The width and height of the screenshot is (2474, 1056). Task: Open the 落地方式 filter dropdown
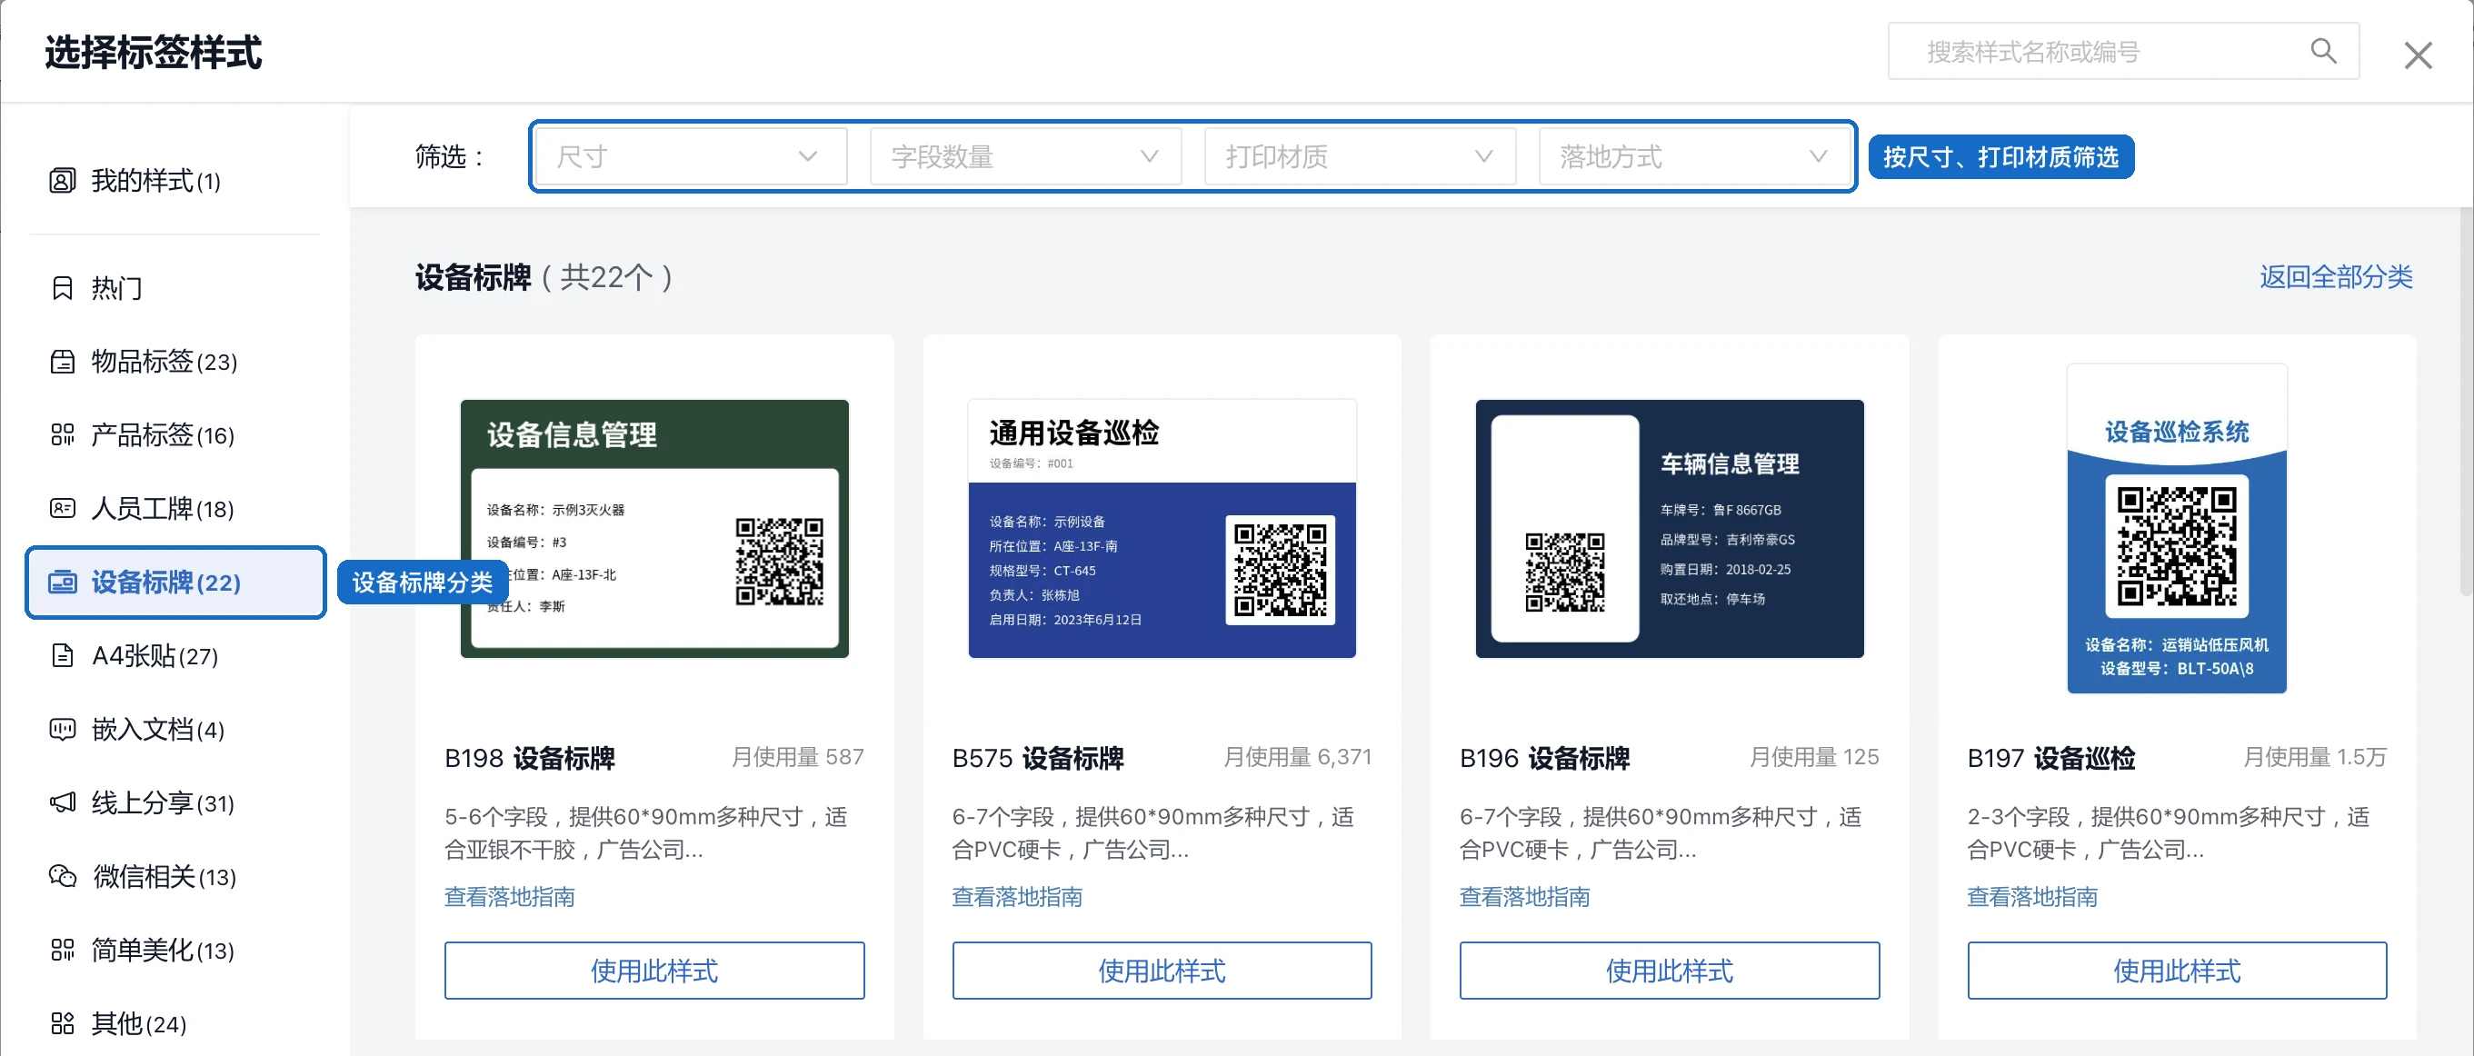(x=1694, y=156)
